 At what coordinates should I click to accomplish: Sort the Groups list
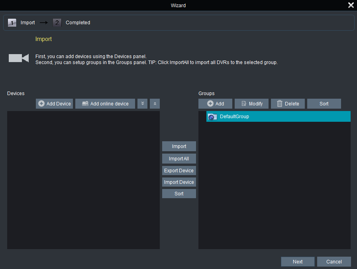coord(324,103)
